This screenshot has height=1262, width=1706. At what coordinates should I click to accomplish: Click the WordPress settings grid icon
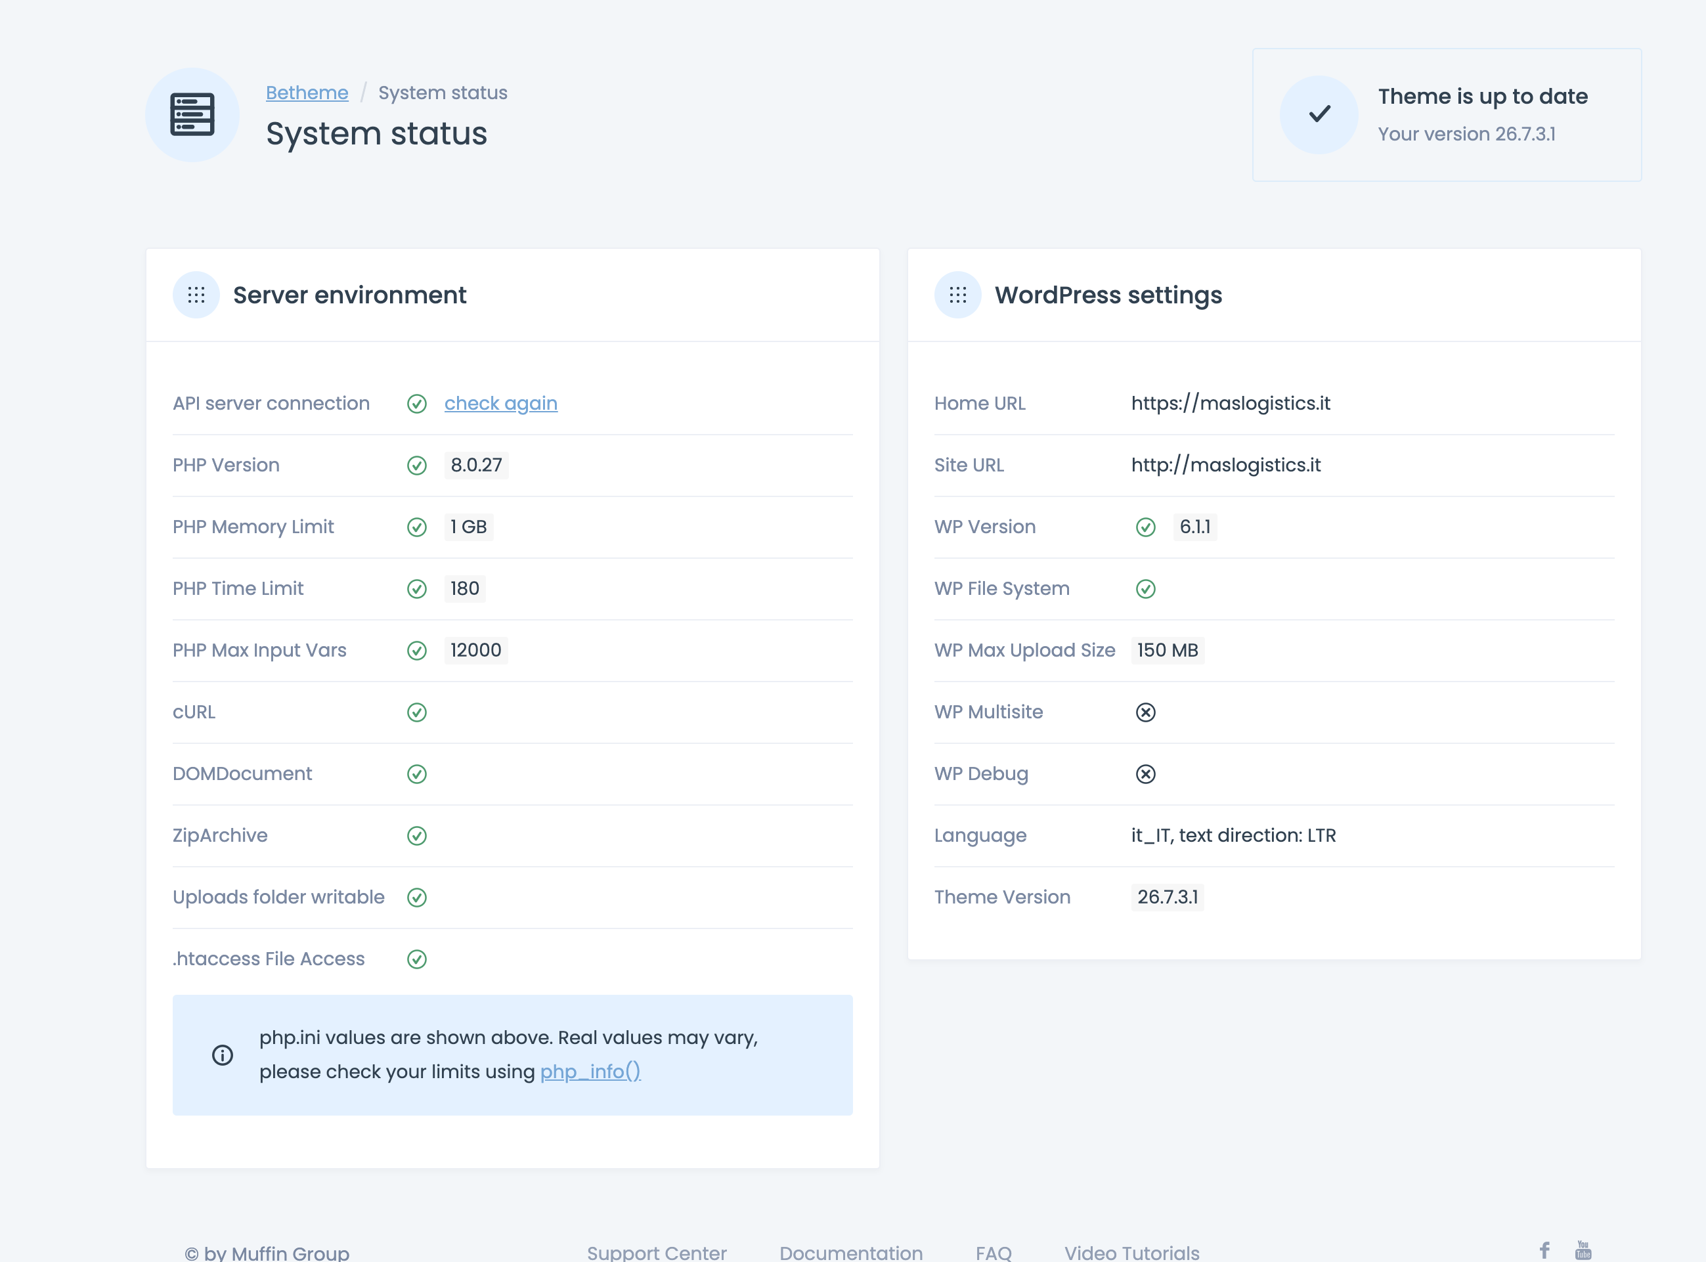click(957, 295)
